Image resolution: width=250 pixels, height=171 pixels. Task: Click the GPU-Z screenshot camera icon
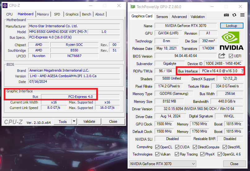[226, 15]
